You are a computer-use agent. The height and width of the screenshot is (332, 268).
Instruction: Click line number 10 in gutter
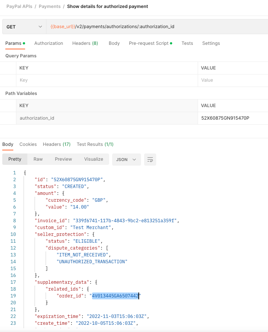coord(13,234)
